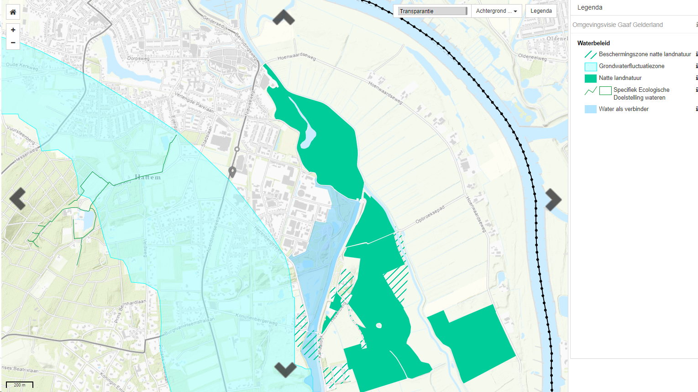Click the home button to reset map view

(x=13, y=12)
